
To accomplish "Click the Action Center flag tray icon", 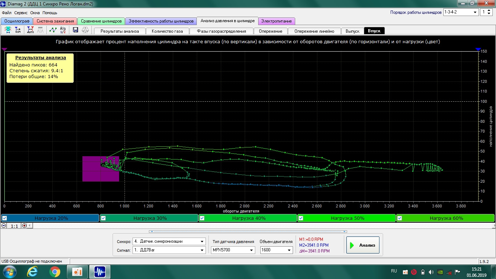I will [458, 271].
